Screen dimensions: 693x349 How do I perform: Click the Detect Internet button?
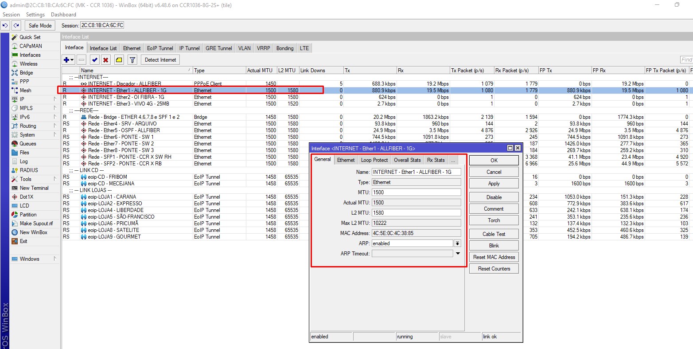point(160,60)
